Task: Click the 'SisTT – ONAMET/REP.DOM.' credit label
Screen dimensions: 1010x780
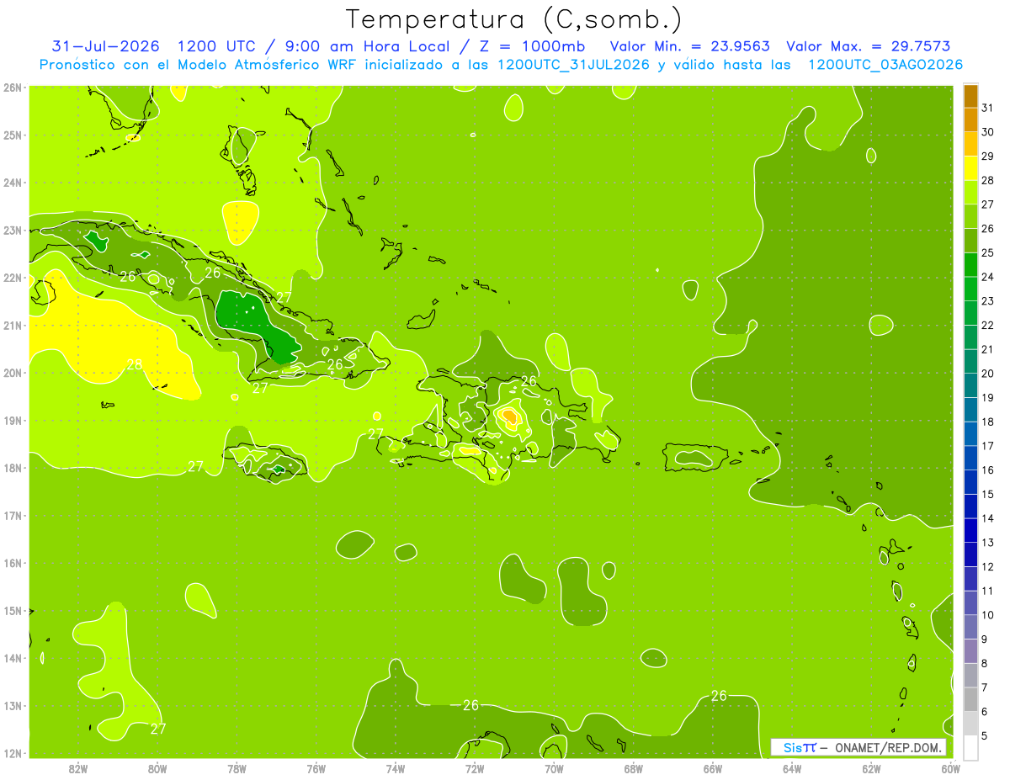Action: click(x=858, y=747)
